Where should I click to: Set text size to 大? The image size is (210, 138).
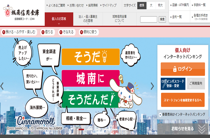151,5
